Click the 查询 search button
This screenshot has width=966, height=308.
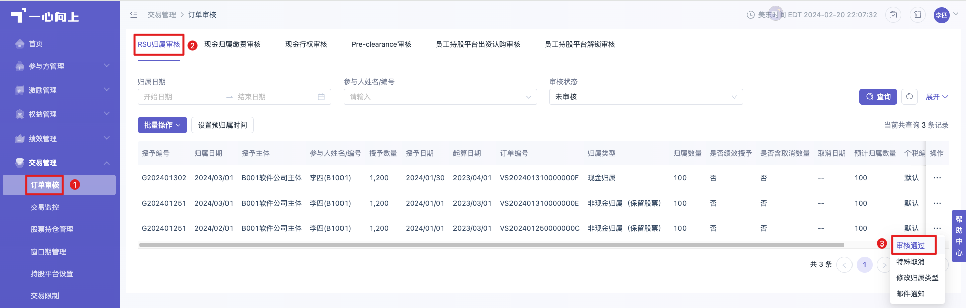(x=878, y=97)
